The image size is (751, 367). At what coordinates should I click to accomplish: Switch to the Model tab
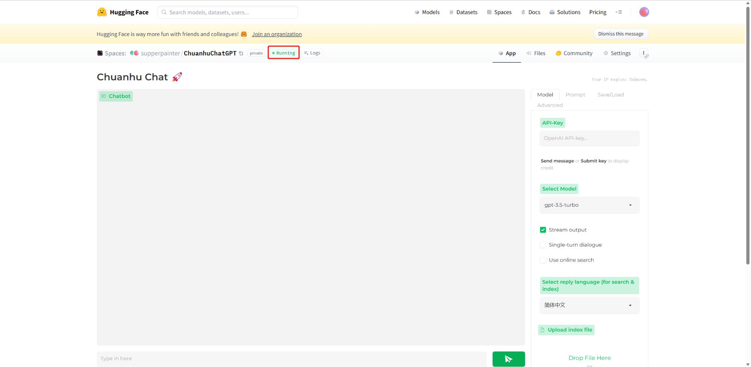click(545, 95)
